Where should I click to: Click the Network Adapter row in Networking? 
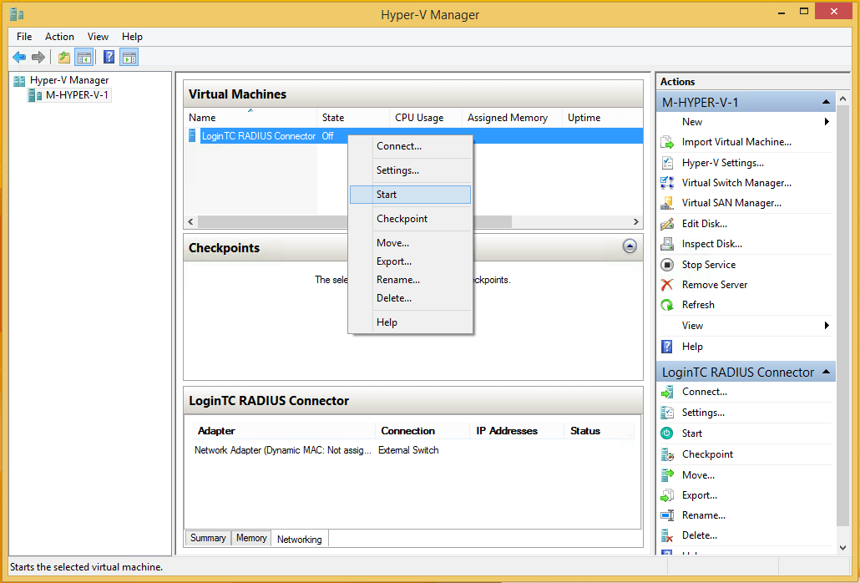point(412,450)
